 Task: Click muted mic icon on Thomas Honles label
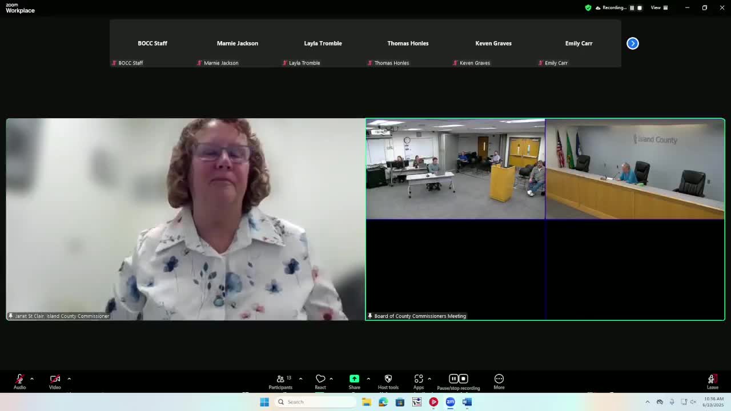point(370,63)
